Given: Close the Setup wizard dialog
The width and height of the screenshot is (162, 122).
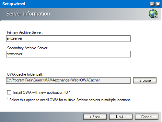Looking at the screenshot, I should click(x=158, y=4).
